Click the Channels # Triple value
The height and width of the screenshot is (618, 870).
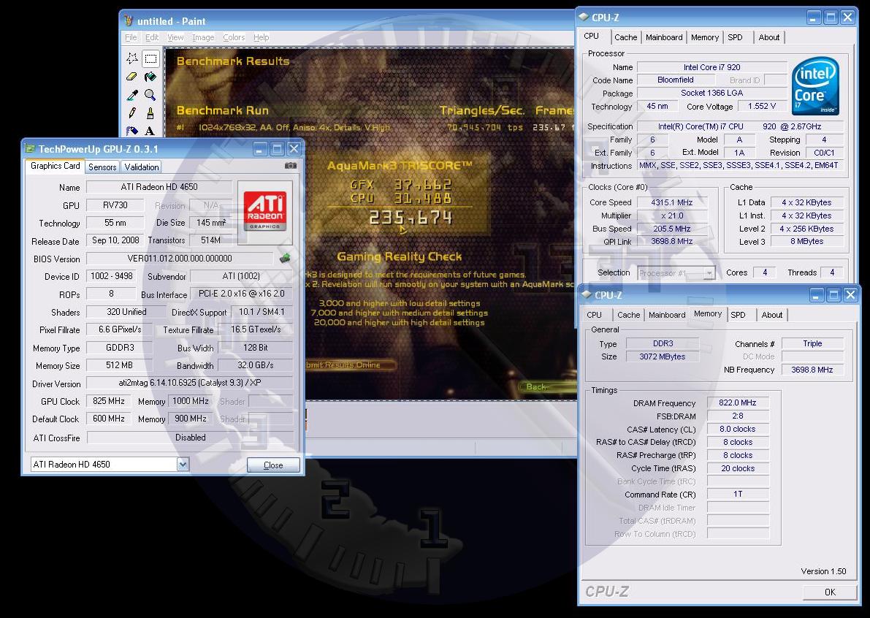pos(812,343)
